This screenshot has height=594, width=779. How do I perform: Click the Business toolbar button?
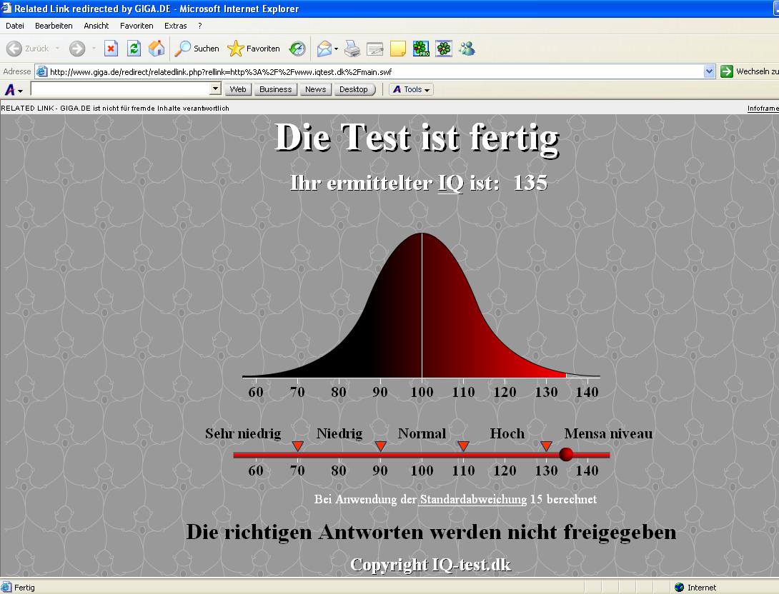[276, 89]
